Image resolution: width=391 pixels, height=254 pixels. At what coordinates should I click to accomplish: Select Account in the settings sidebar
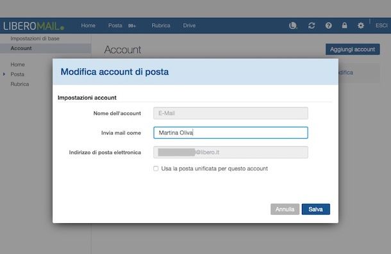click(46, 49)
